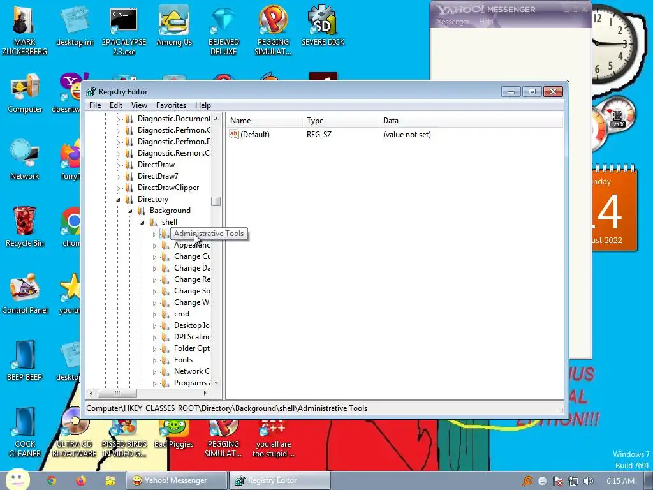
Task: Click the registry path in status bar
Action: 226,408
